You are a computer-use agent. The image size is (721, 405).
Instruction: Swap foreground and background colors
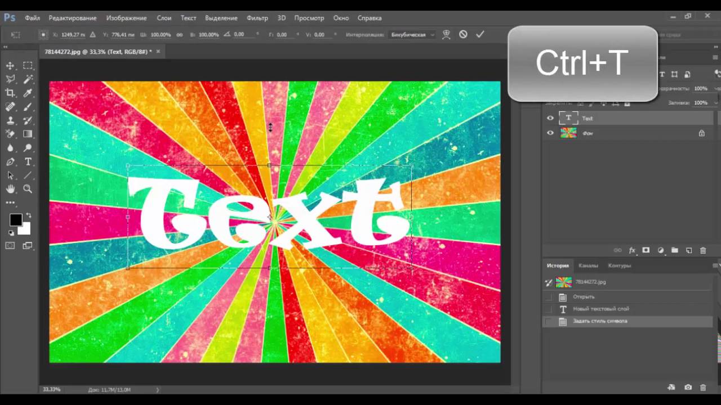click(x=29, y=215)
